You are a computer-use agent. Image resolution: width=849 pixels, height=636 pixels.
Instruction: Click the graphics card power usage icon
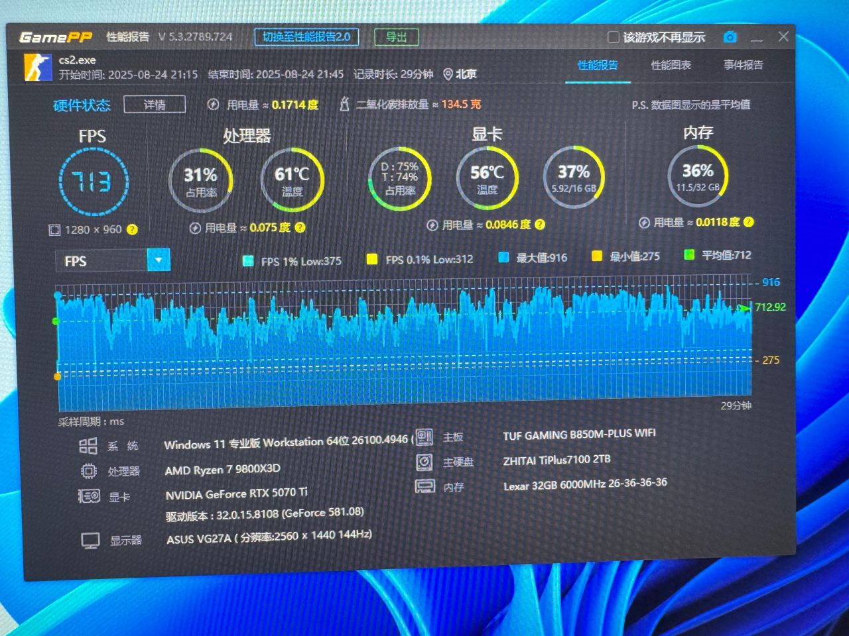(x=432, y=225)
